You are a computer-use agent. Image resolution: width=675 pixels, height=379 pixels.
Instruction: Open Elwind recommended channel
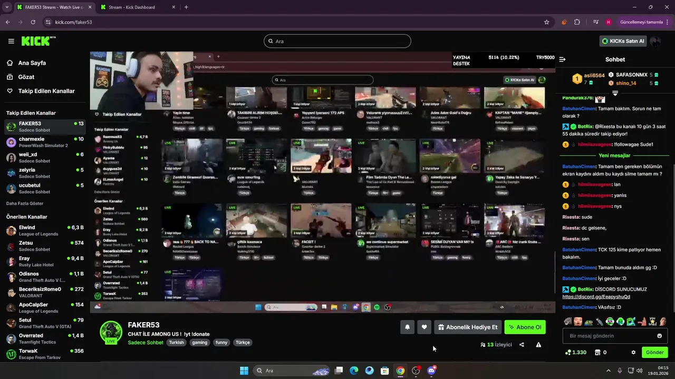[x=45, y=231]
